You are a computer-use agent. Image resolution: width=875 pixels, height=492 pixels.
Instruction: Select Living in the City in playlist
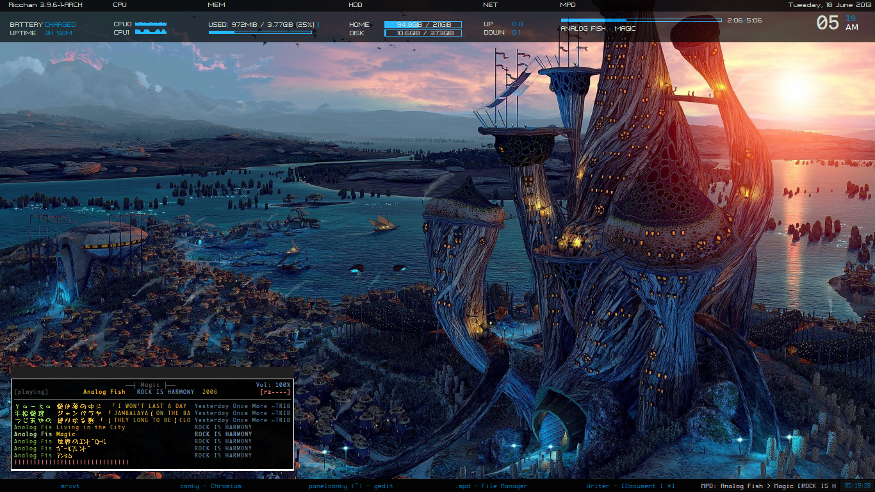tap(152, 427)
